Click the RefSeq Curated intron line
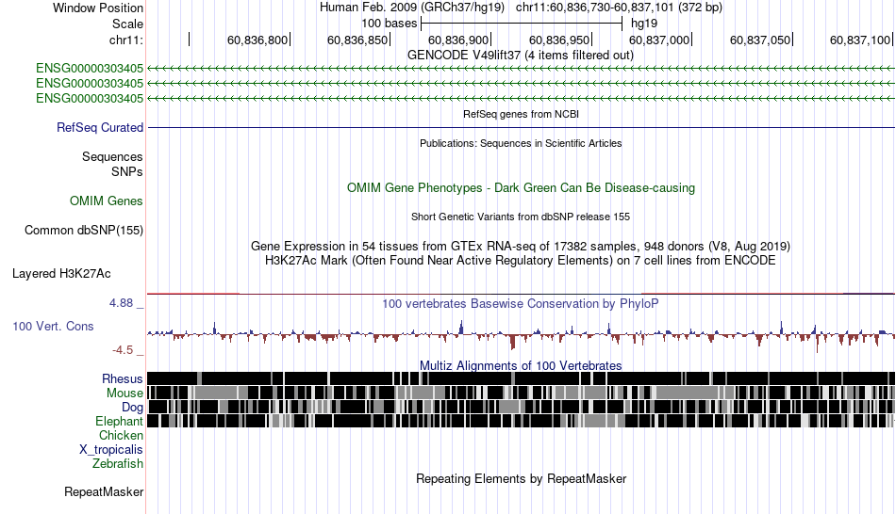896x514 pixels. pyautogui.click(x=521, y=127)
